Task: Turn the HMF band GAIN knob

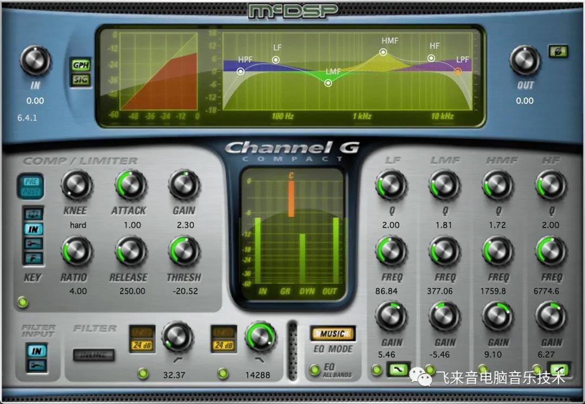Action: [x=498, y=317]
